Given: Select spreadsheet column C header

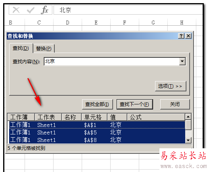Looking at the screenshot, I should [x=39, y=23].
